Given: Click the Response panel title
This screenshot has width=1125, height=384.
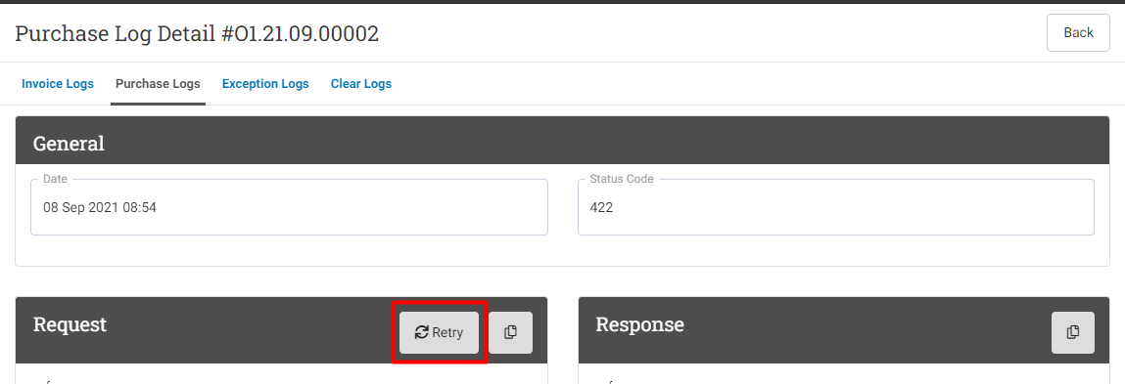Looking at the screenshot, I should [639, 324].
